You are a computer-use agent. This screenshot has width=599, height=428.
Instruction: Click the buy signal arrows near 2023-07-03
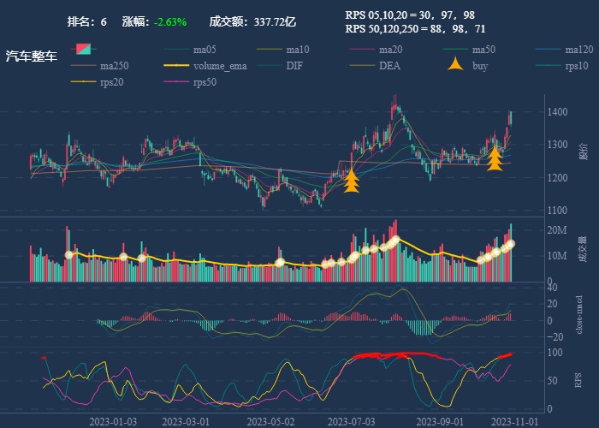(351, 181)
